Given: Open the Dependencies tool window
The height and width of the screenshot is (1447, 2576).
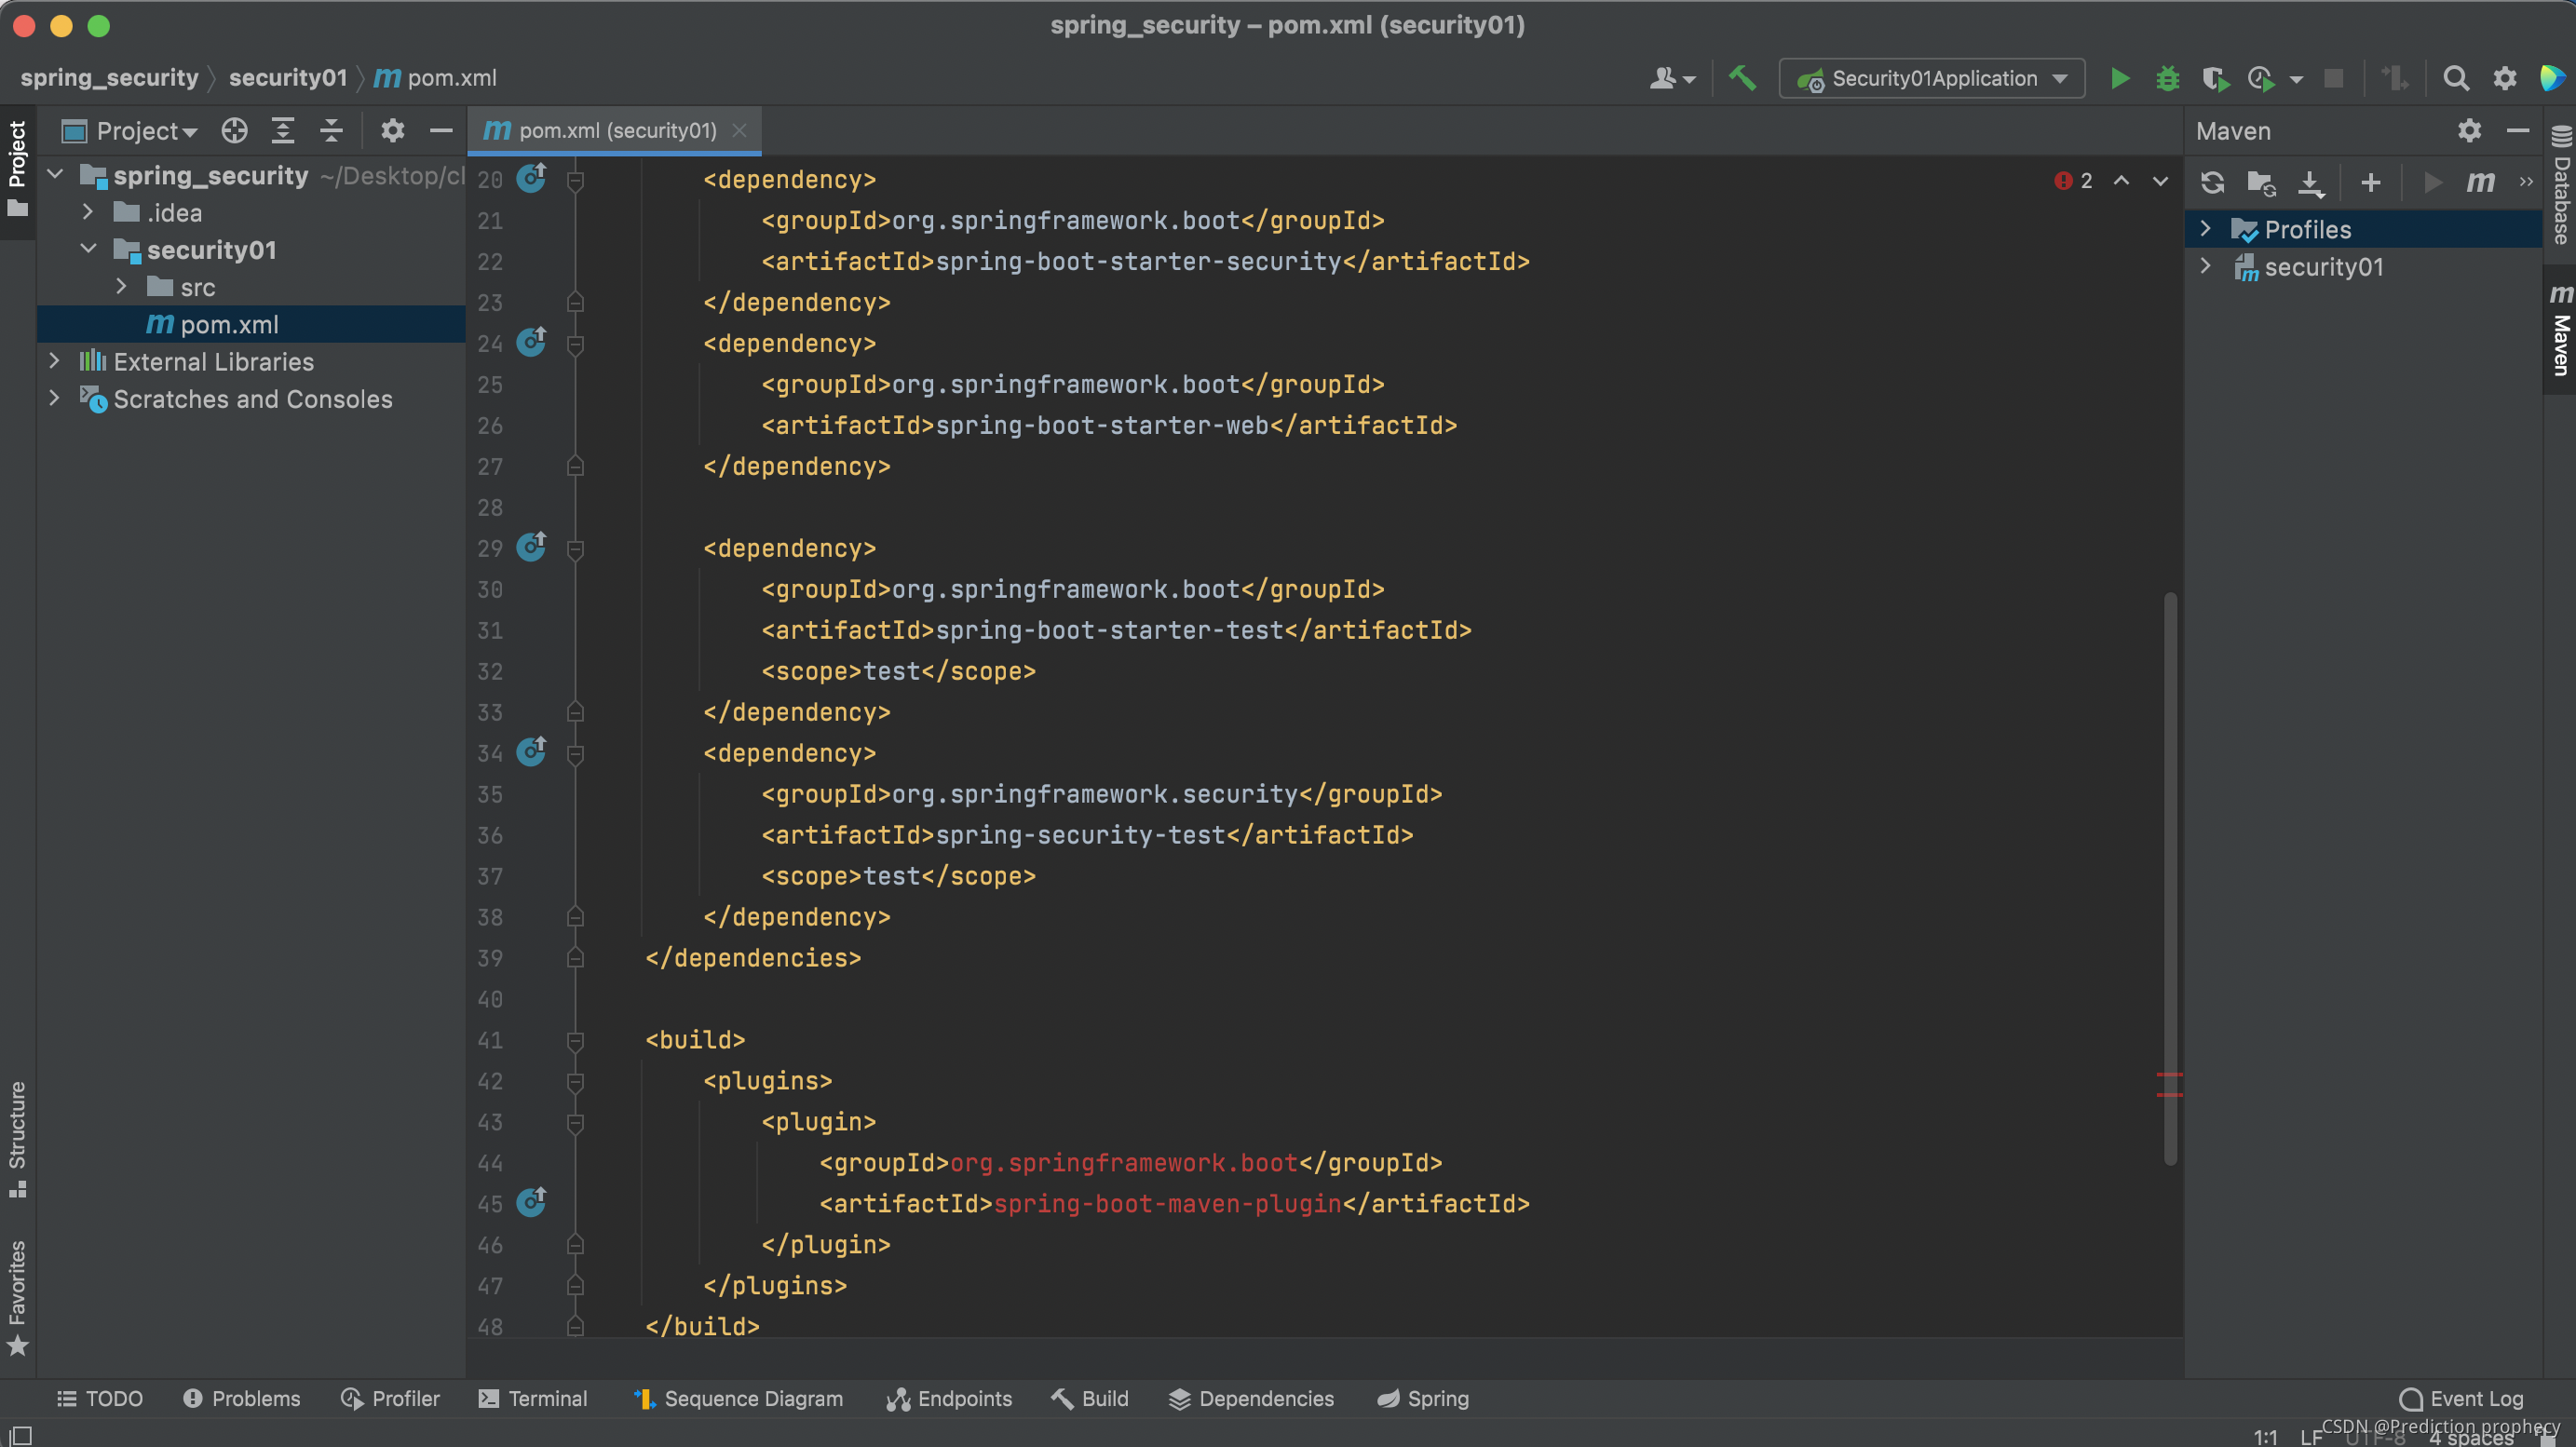Looking at the screenshot, I should click(x=1251, y=1398).
